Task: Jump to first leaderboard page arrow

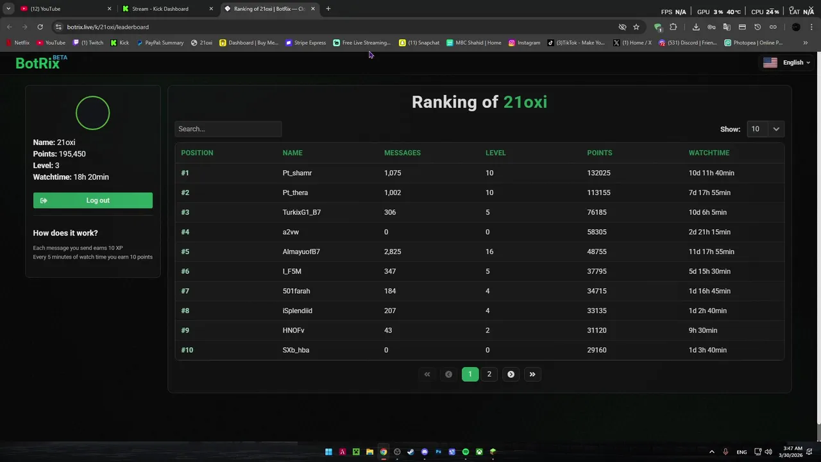Action: 427,374
